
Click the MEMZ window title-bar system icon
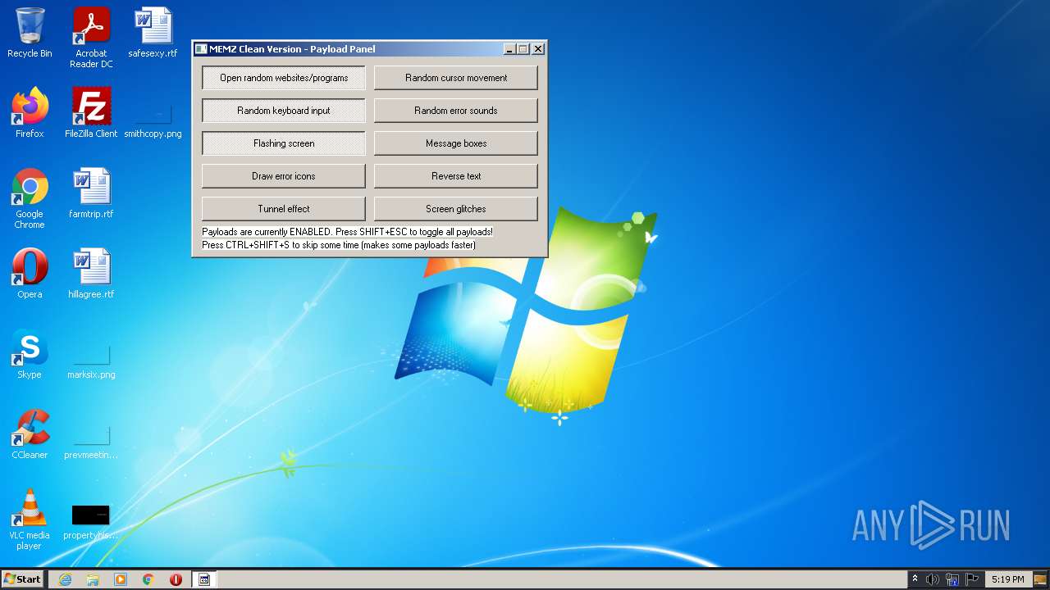(201, 49)
